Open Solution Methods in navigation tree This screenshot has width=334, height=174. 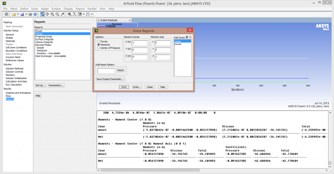pos(15,69)
